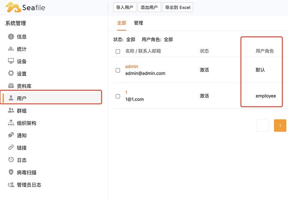
Task: Click the 资料库 library drawer icon
Action: coord(11,86)
